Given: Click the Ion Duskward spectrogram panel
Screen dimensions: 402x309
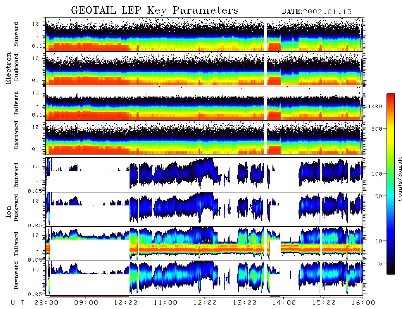Looking at the screenshot, I should [204, 209].
